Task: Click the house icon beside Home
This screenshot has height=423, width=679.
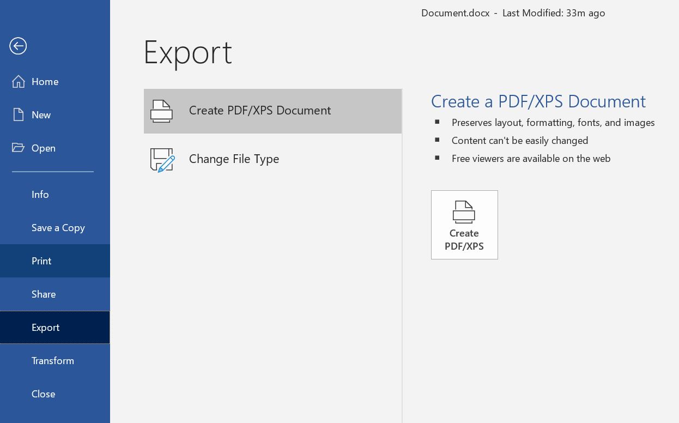Action: [19, 82]
